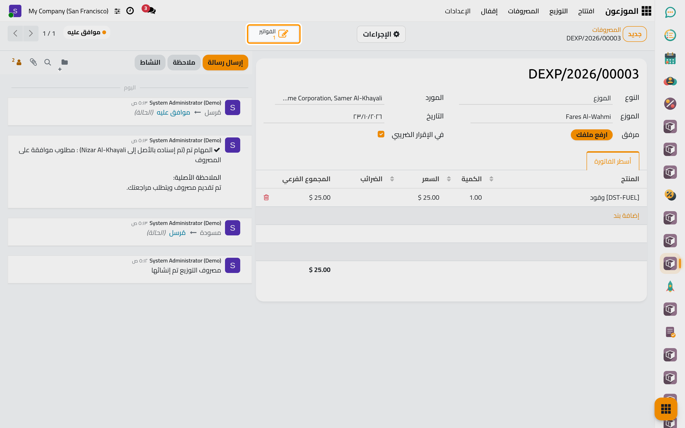Screen dimensions: 685x428
Task: Click the إضافة بند link
Action: 626,215
